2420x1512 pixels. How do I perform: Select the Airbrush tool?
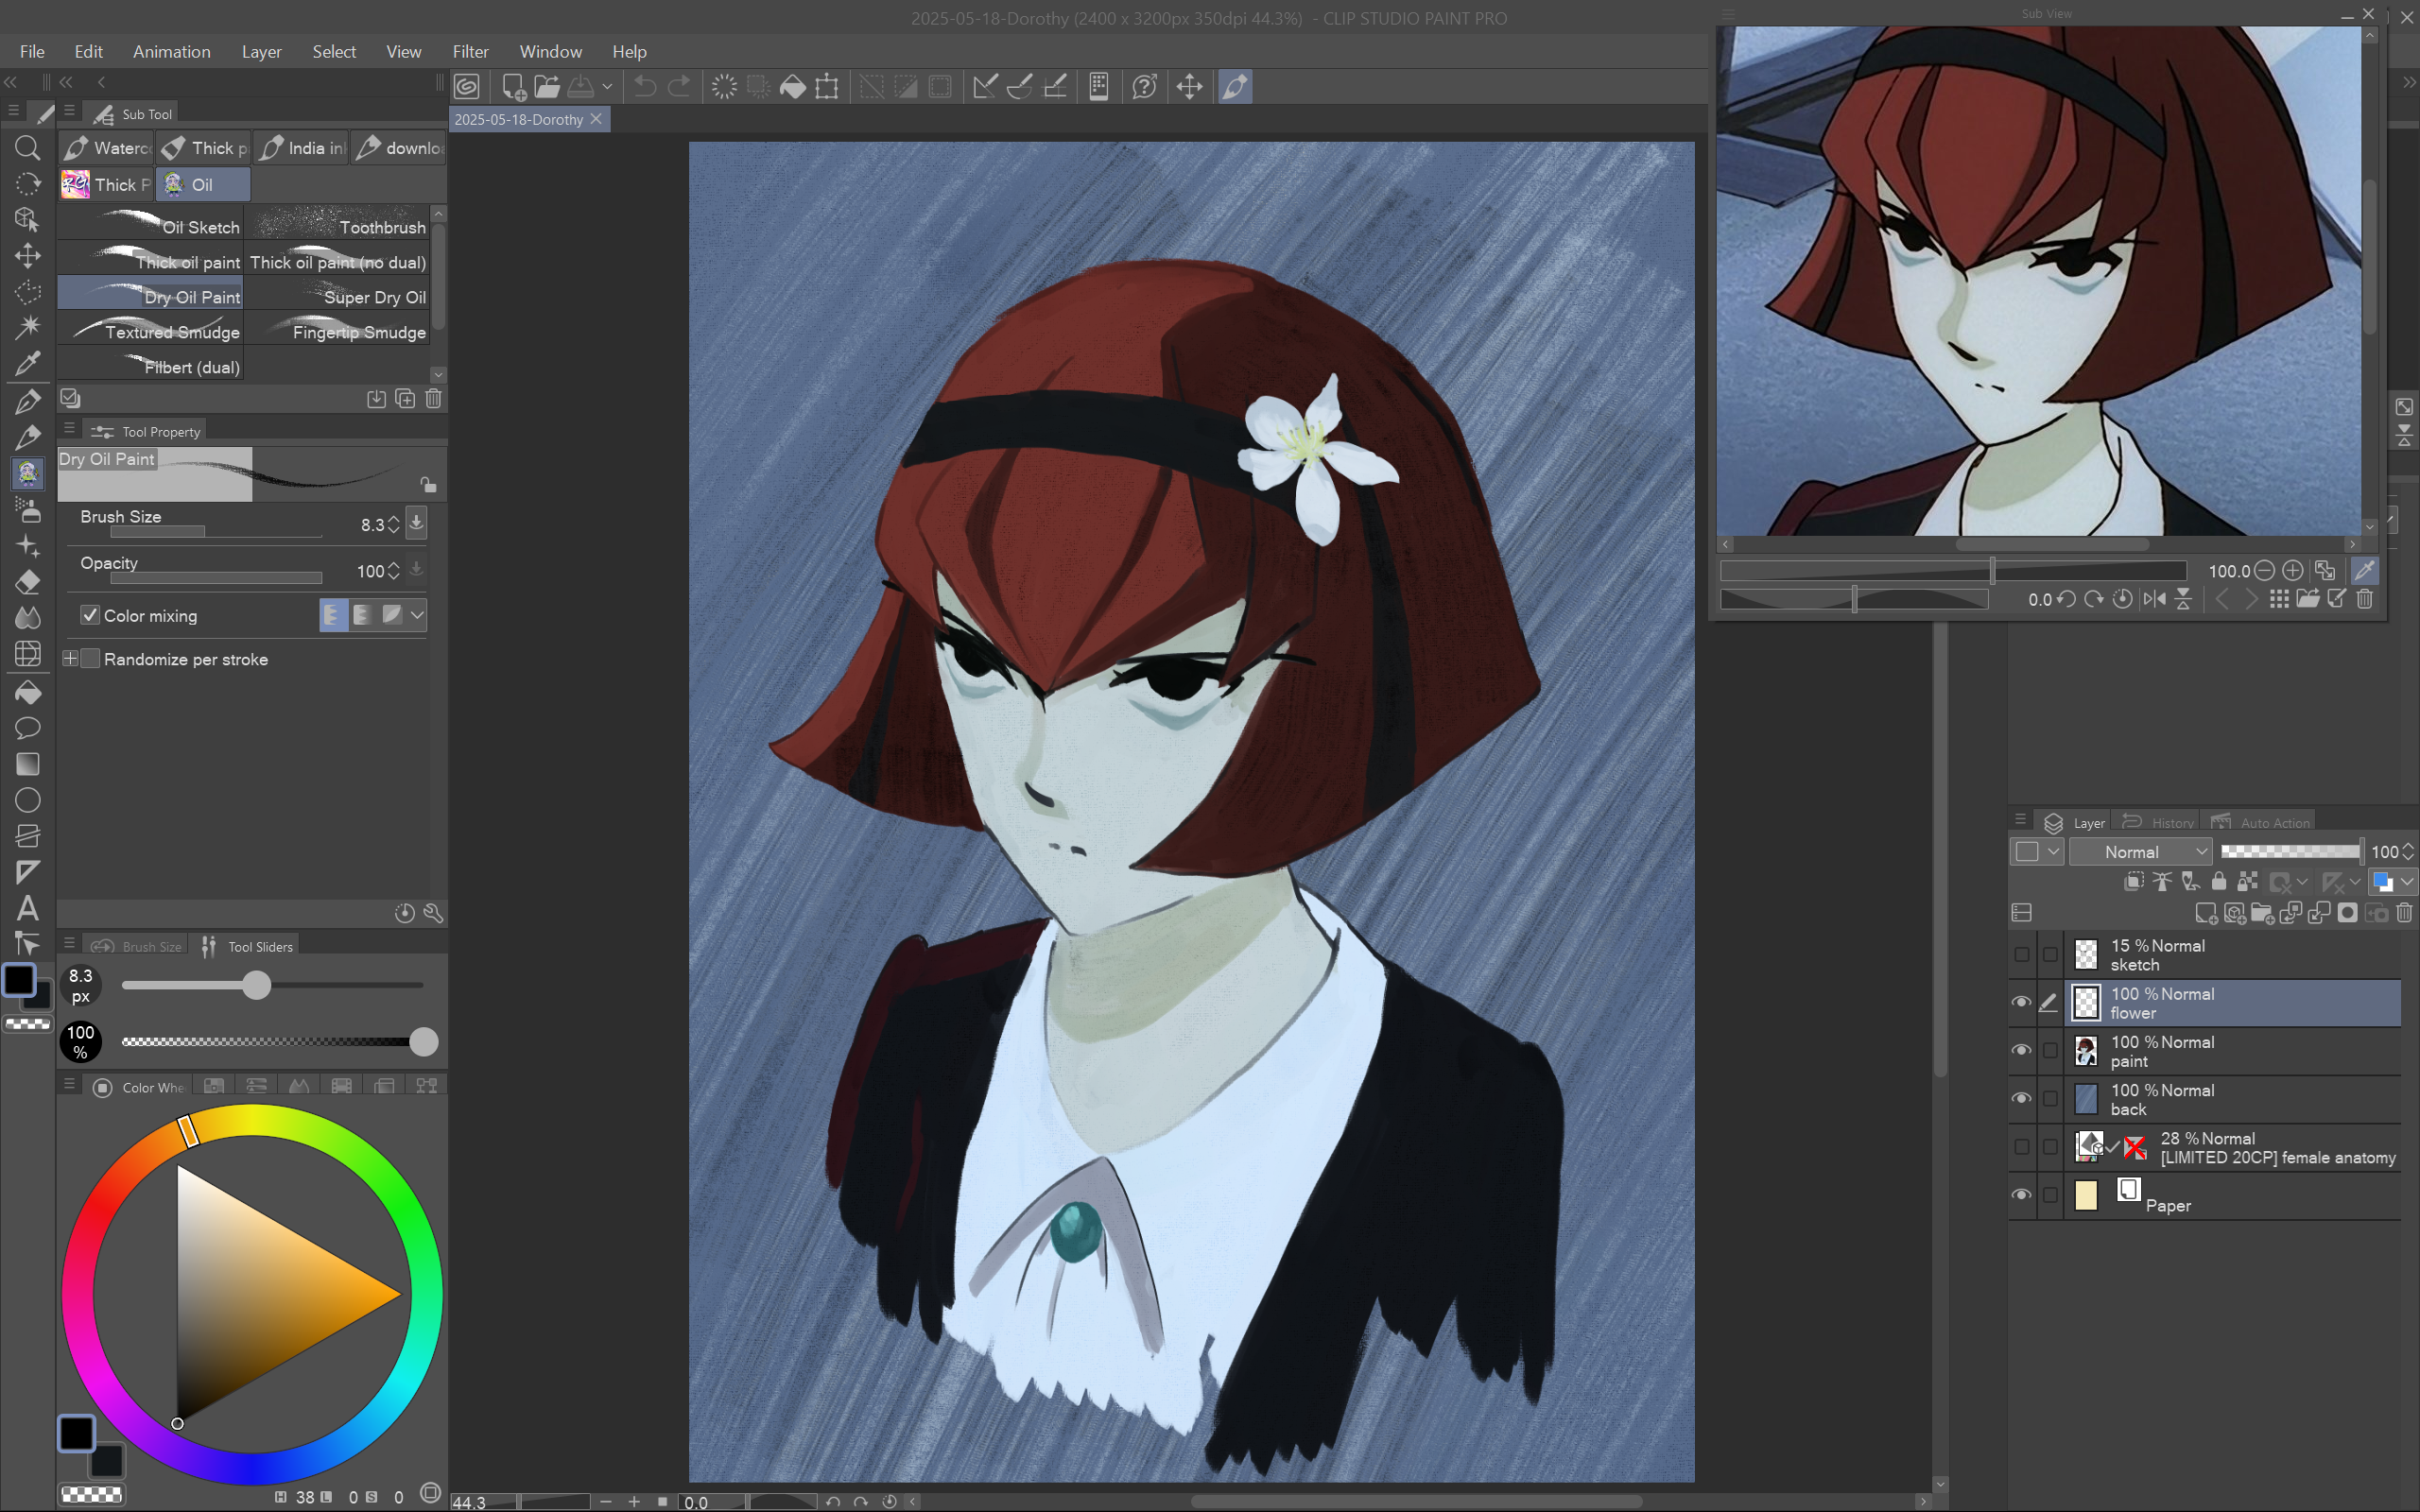(27, 510)
